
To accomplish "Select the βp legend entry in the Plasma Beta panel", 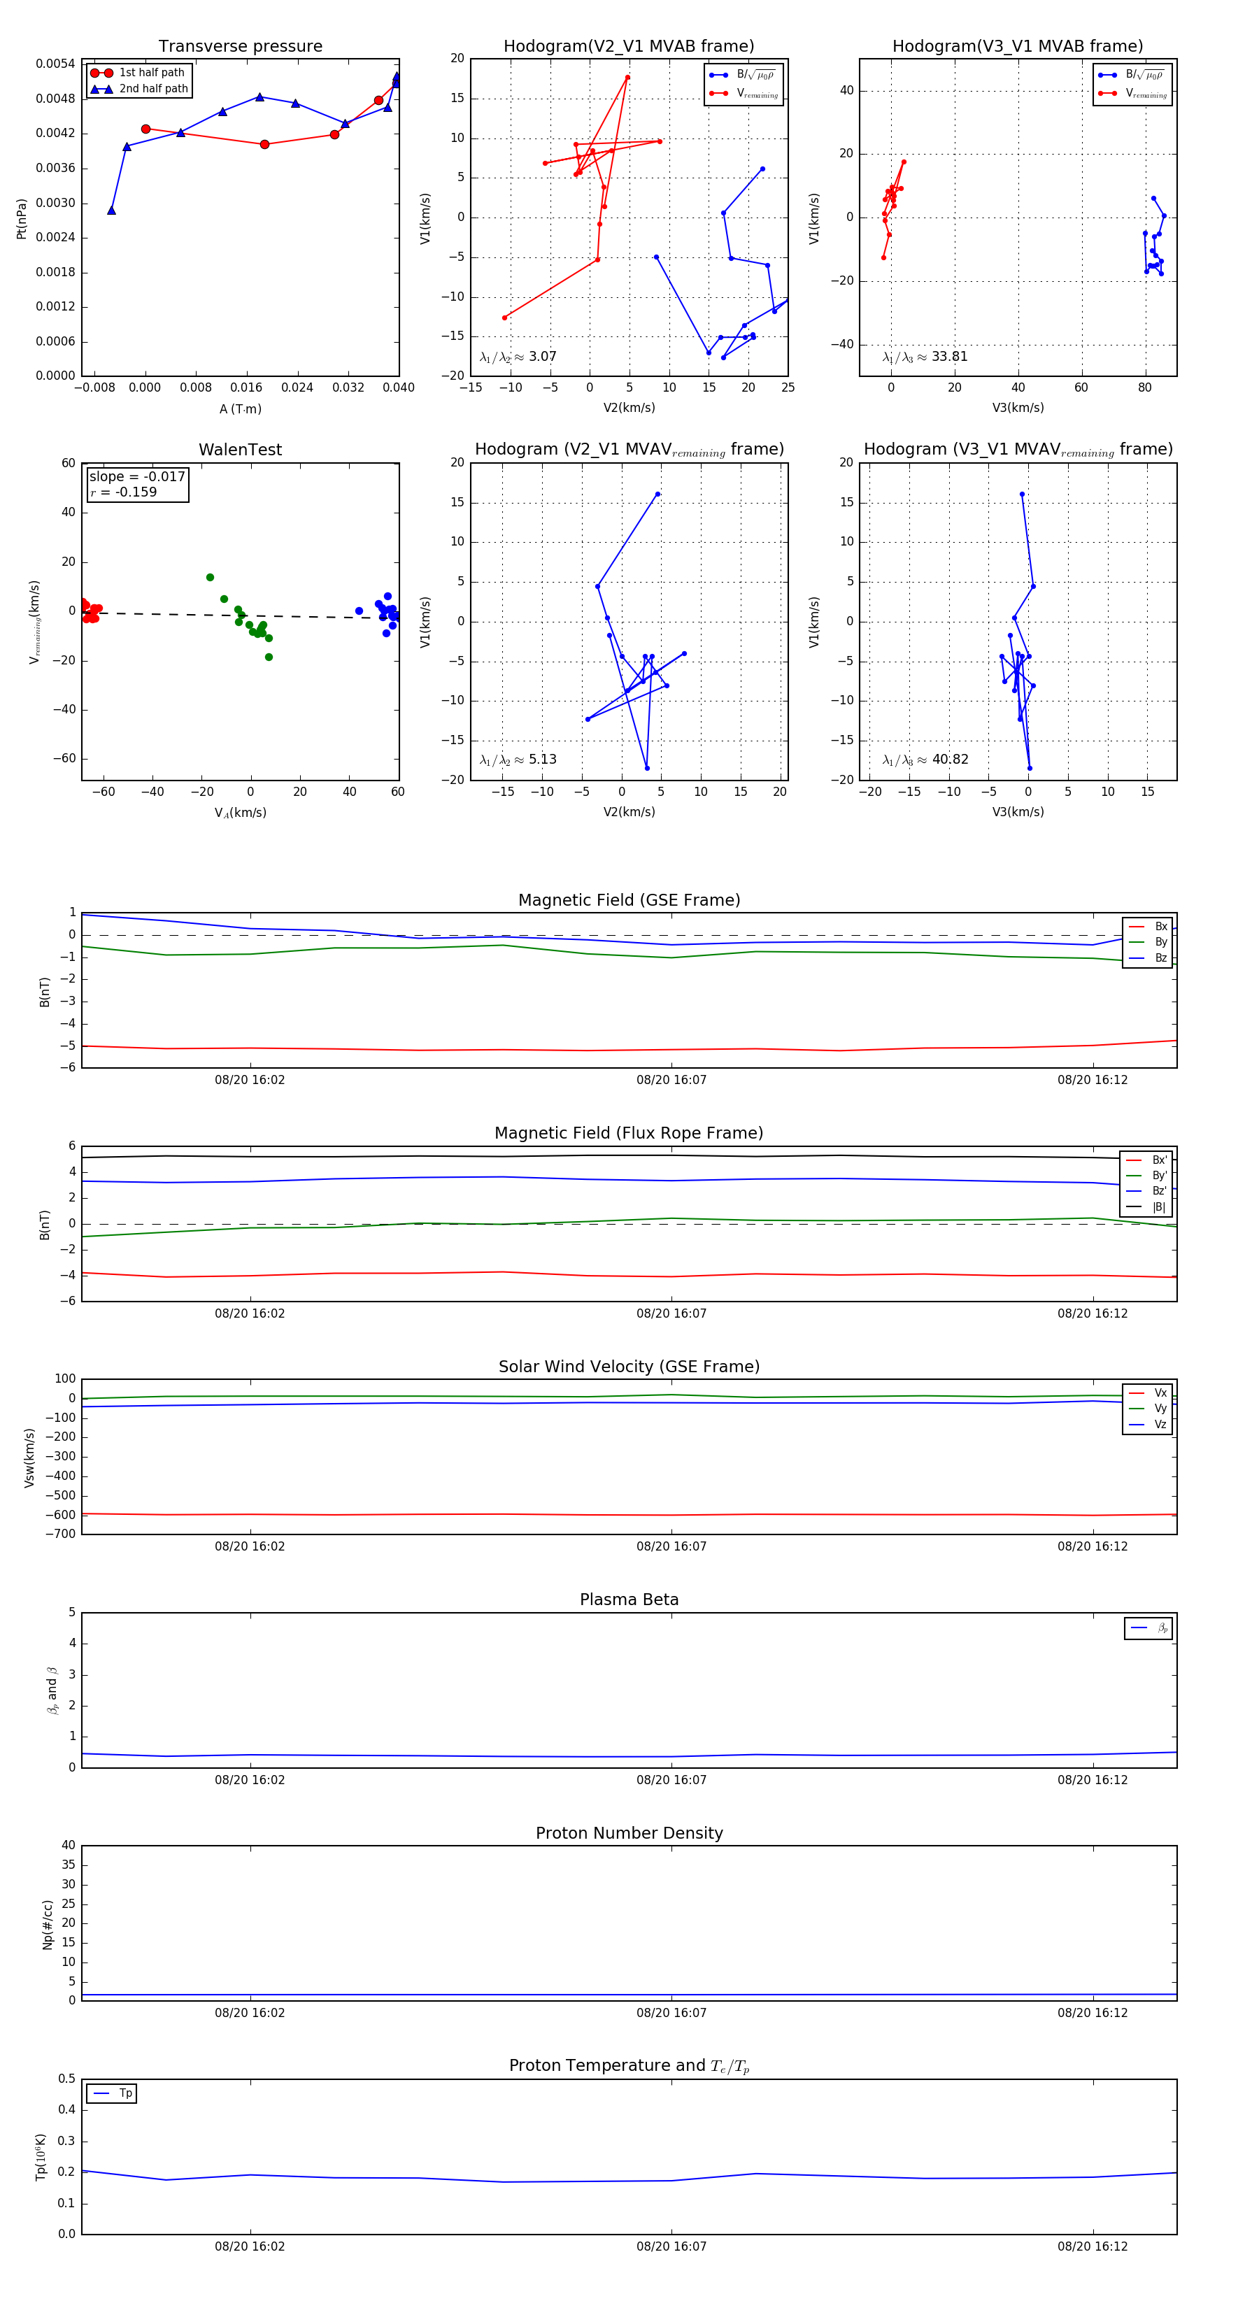I will point(1148,1628).
